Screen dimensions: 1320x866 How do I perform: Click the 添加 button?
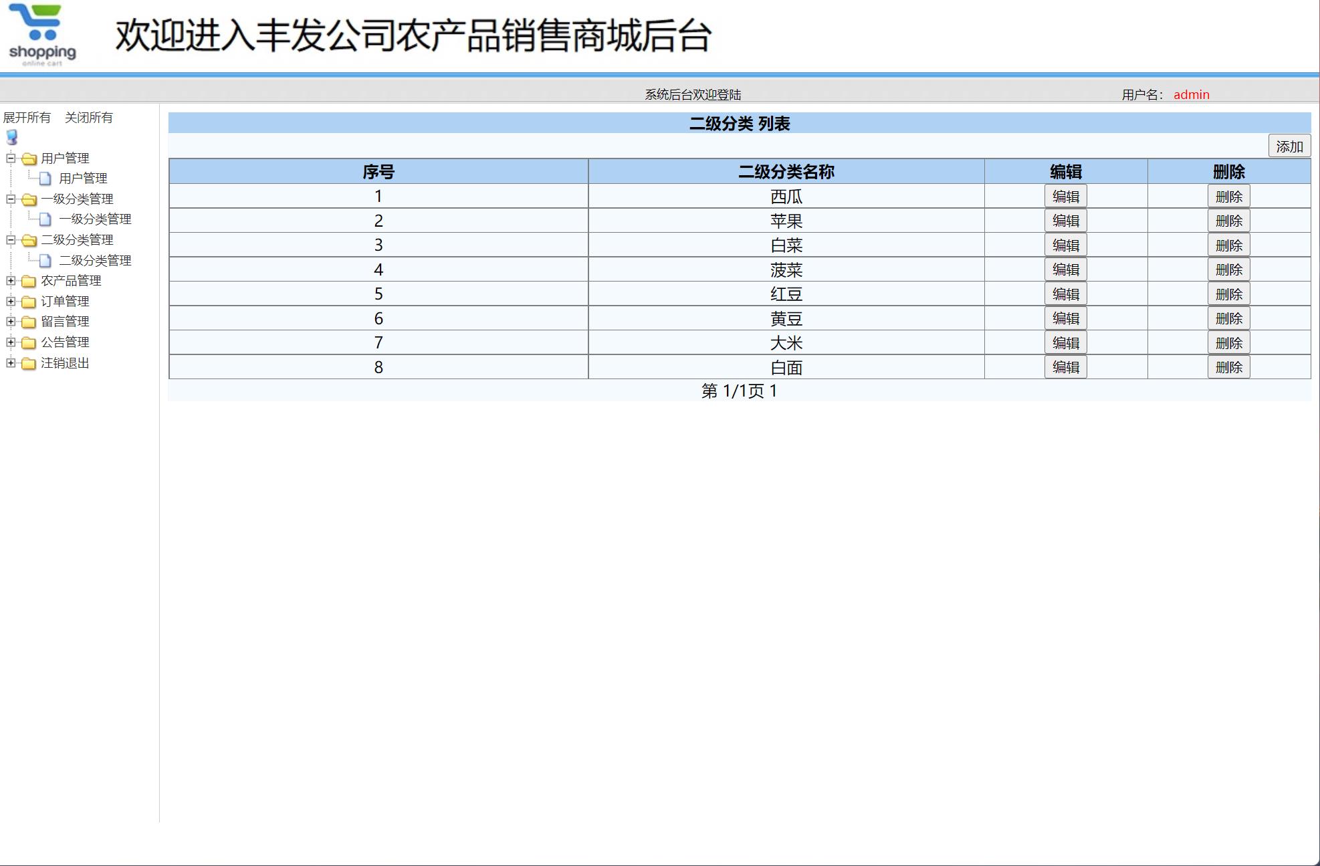point(1289,145)
